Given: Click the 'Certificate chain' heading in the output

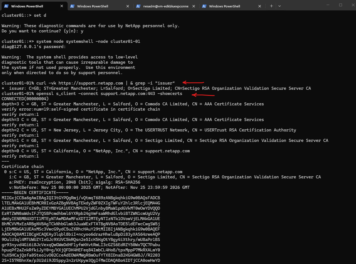Looking at the screenshot, I should tap(23, 167).
